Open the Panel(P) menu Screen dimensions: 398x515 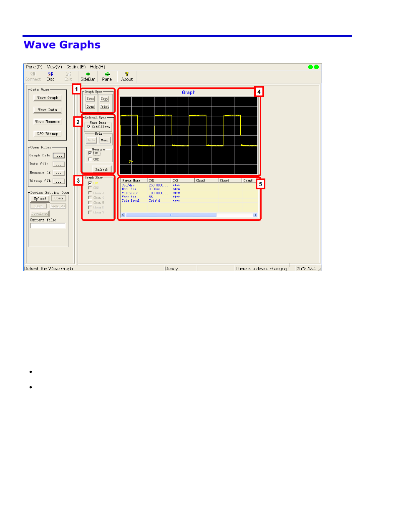click(x=34, y=67)
